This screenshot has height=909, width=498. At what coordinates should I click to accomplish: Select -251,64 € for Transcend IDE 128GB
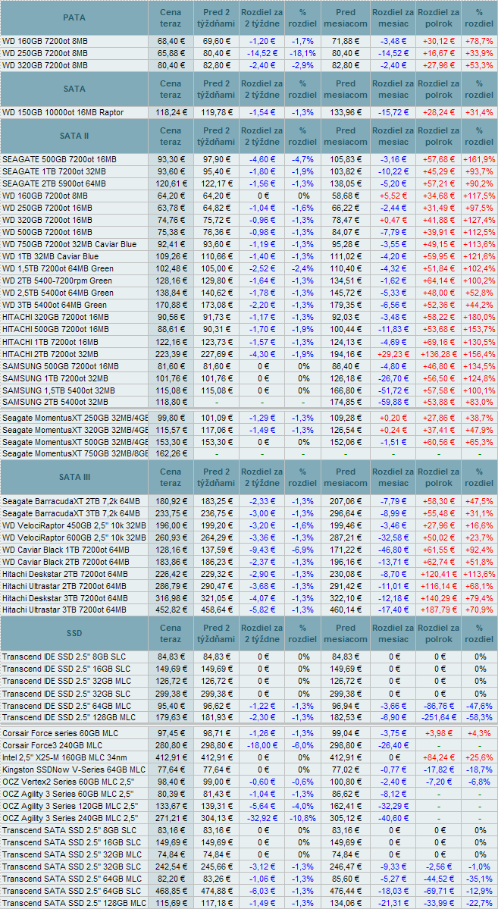[x=438, y=718]
